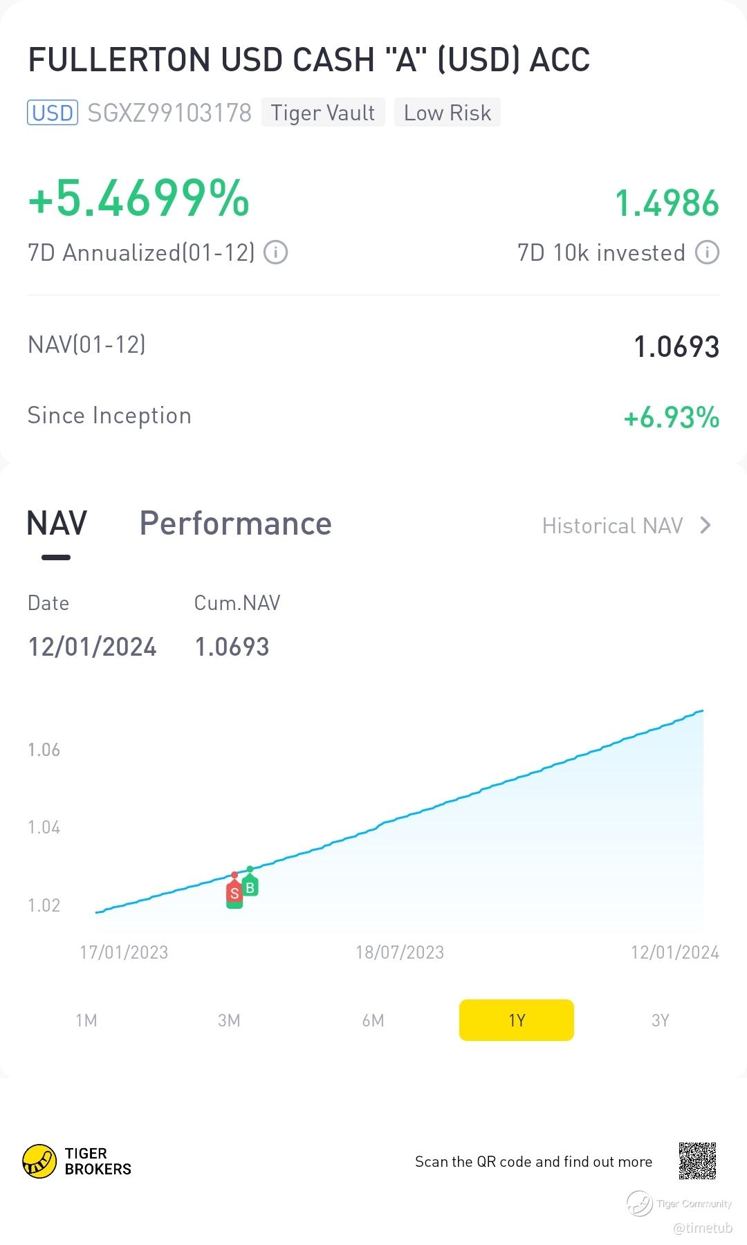
Task: Select the 3Y time range
Action: point(661,1020)
